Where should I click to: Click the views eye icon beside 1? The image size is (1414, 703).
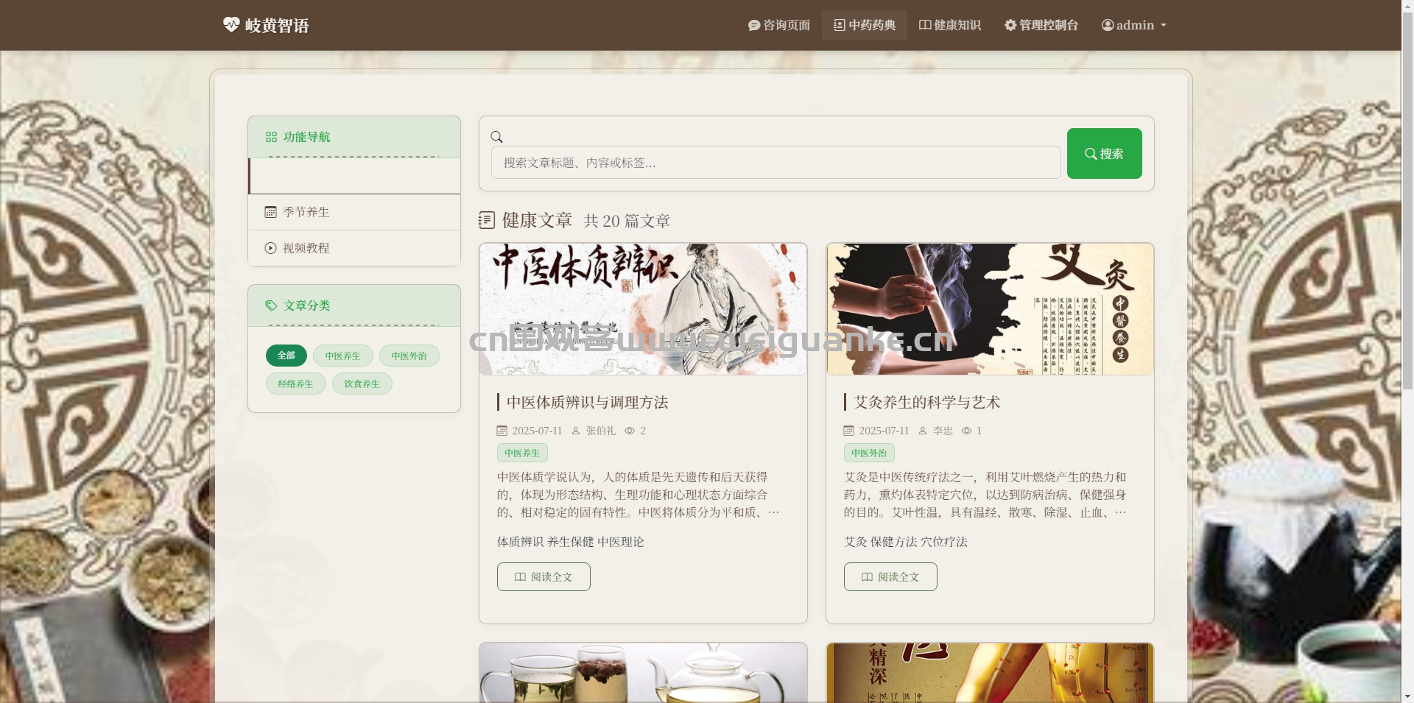coord(966,431)
